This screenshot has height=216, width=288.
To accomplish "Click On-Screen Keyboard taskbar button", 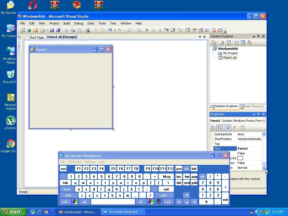I will pos(123,212).
